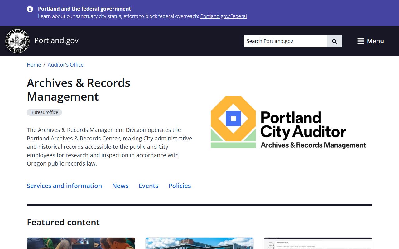Click the Bureau/office tag
The width and height of the screenshot is (399, 249).
(x=44, y=112)
